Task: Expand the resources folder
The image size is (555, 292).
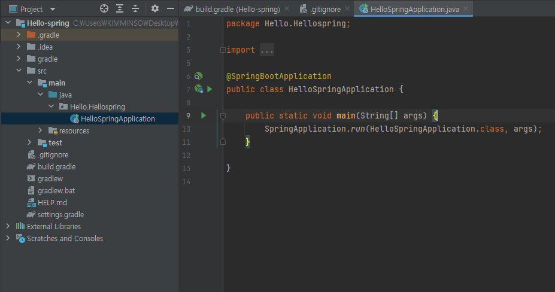Action: (x=40, y=130)
